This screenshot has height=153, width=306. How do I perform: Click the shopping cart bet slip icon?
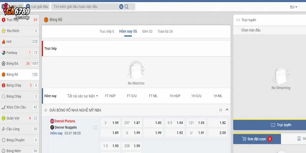click(244, 139)
